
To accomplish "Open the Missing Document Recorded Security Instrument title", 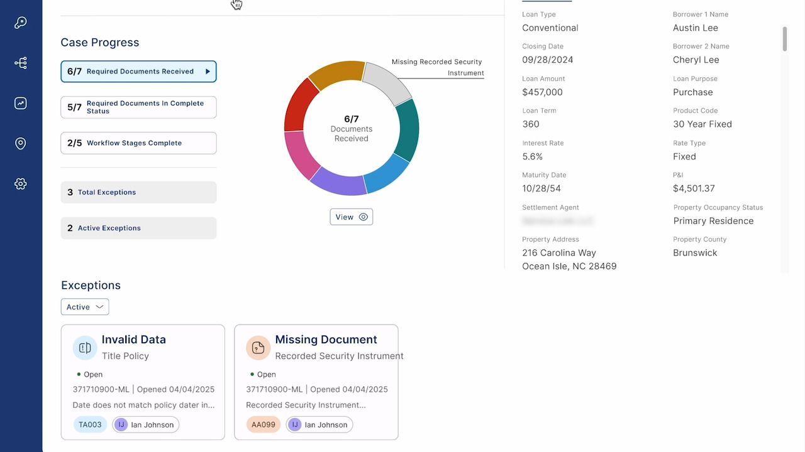I will point(326,340).
